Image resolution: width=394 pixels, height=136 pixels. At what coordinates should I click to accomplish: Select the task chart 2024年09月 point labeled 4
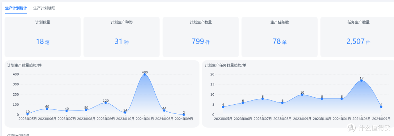(x=381, y=106)
